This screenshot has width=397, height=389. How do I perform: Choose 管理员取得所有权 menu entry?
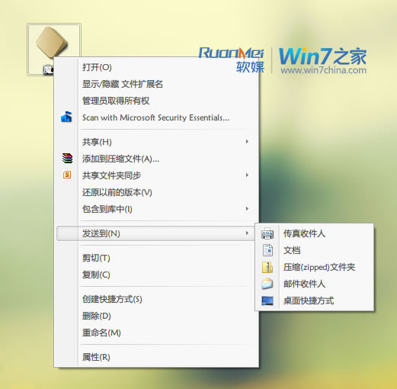tap(116, 101)
